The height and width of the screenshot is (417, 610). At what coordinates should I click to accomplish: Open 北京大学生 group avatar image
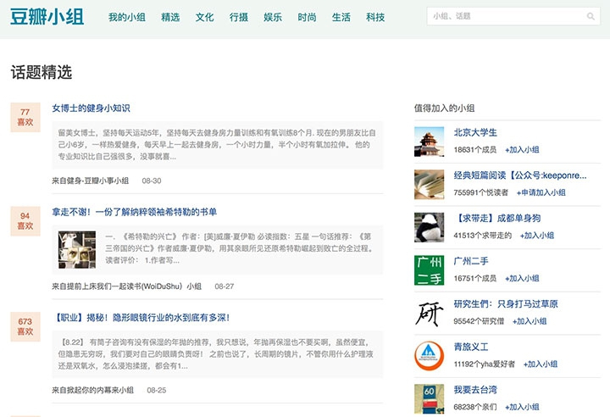[x=429, y=140]
